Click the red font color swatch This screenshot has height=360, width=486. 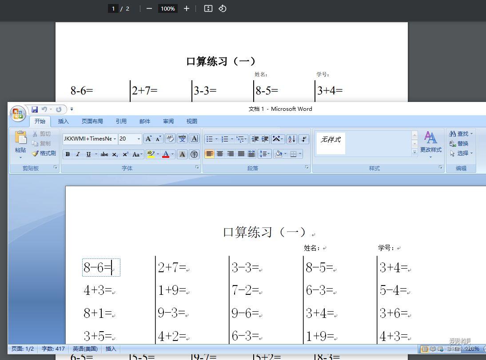(x=166, y=154)
